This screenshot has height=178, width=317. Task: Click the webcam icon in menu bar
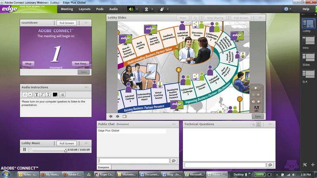[147, 9]
